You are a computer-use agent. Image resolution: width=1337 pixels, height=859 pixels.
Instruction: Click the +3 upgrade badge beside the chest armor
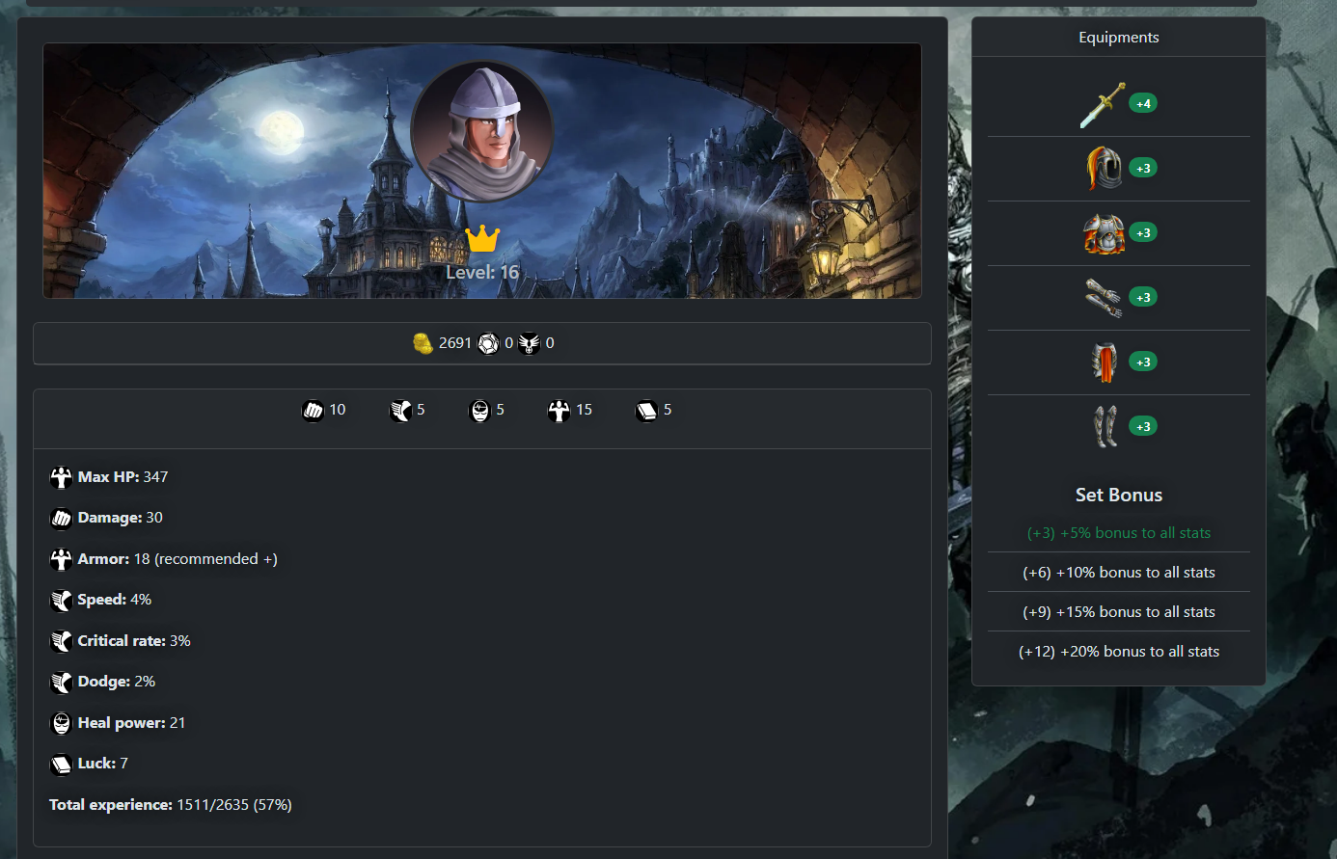[1143, 233]
